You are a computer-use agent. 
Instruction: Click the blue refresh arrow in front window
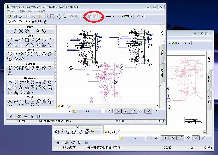click(87, 111)
